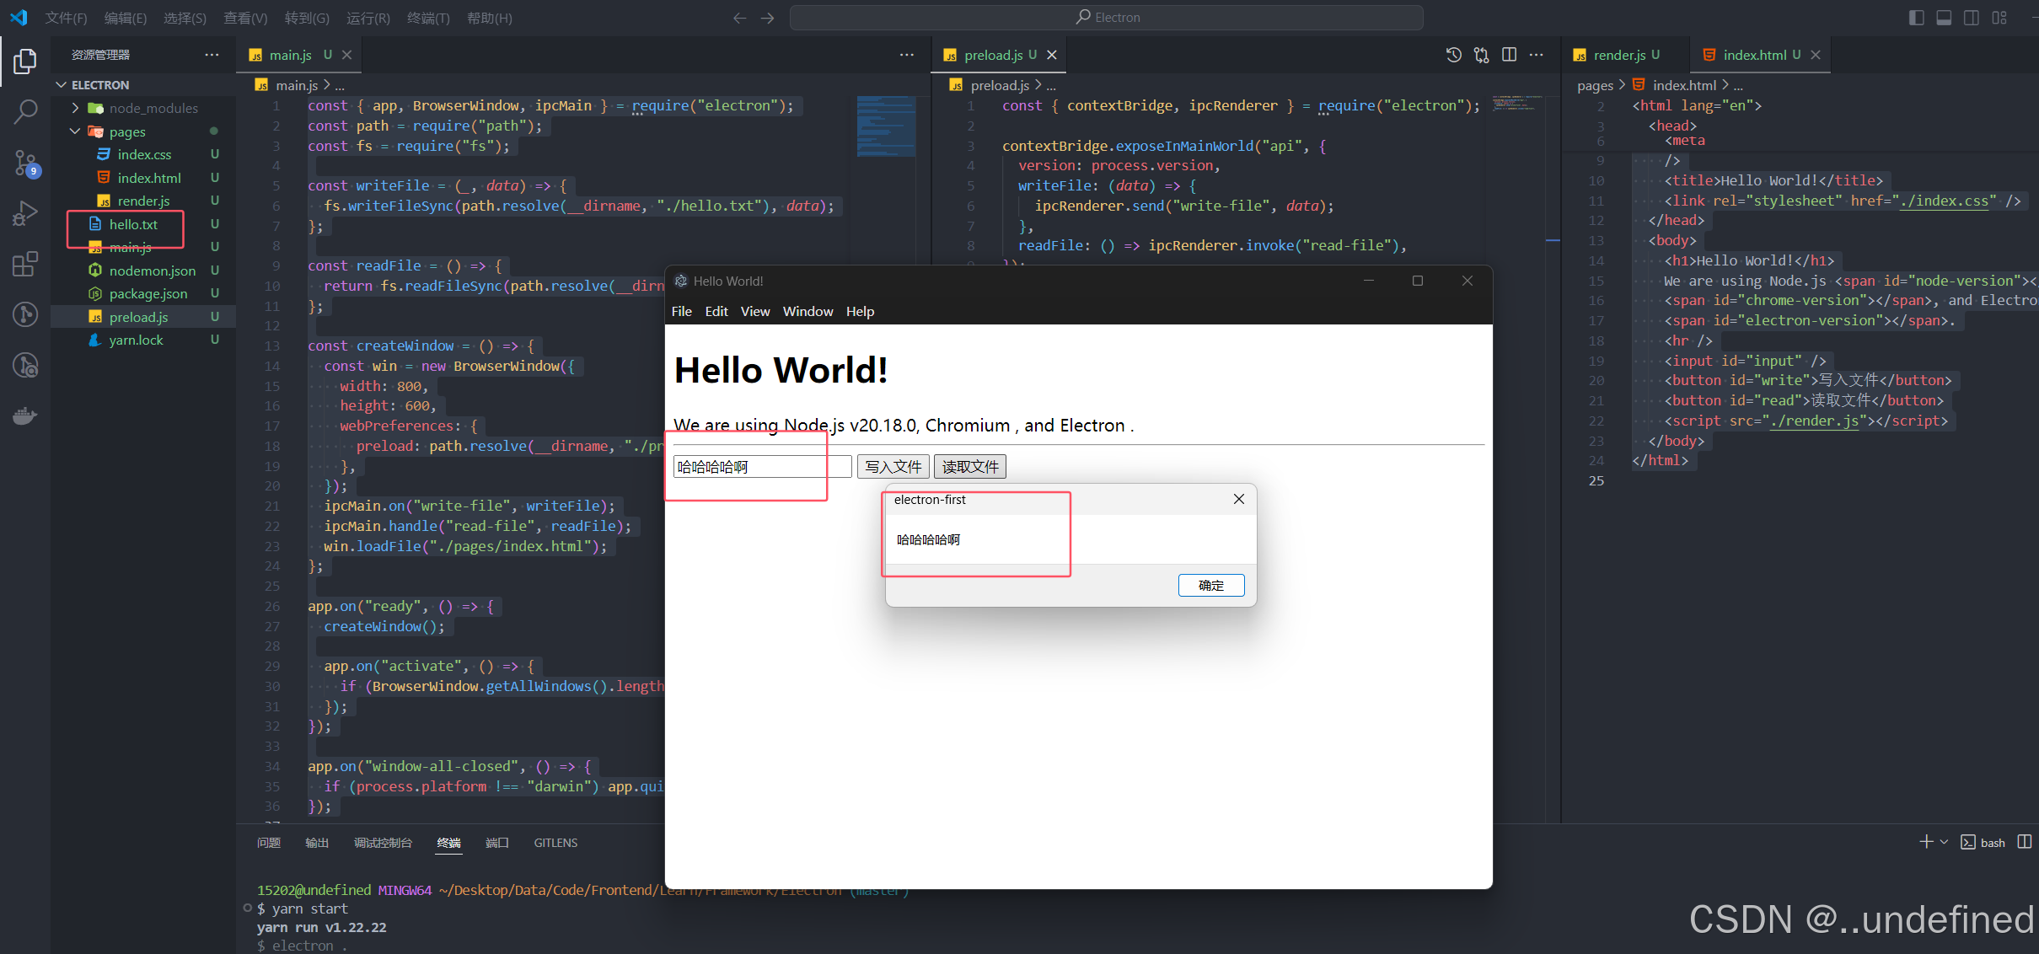This screenshot has height=954, width=2039.
Task: Close the preload.js tab
Action: (1052, 55)
